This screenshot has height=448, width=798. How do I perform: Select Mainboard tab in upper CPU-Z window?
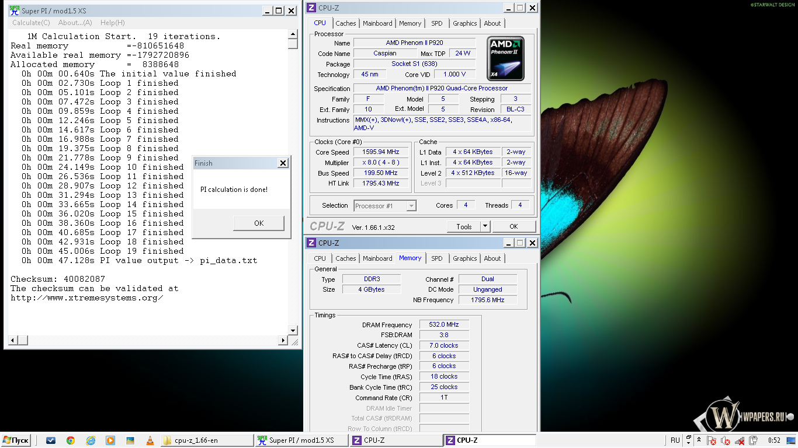click(x=377, y=23)
